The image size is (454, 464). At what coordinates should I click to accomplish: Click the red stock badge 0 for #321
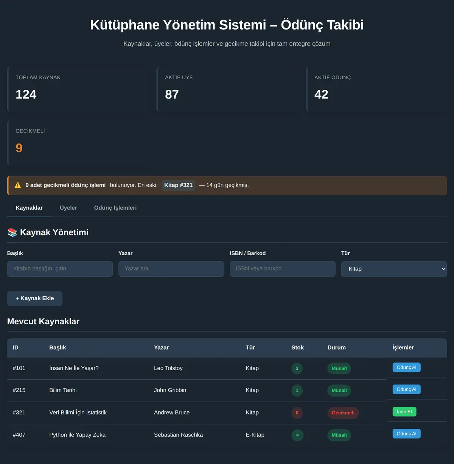coord(297,413)
